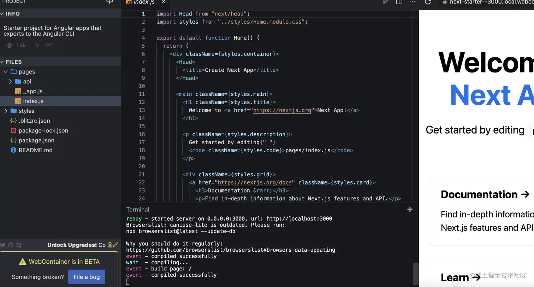Image resolution: width=534 pixels, height=287 pixels.
Task: Open package.json in the file tree
Action: [60, 140]
